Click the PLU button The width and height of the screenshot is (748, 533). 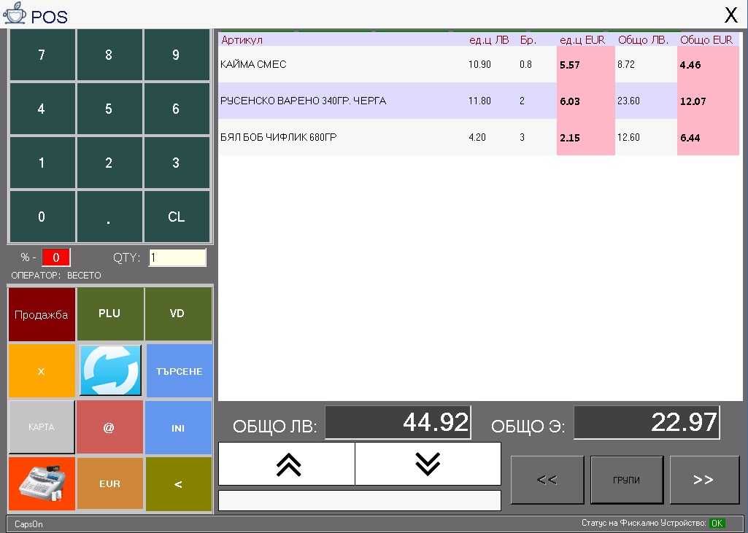coord(109,314)
